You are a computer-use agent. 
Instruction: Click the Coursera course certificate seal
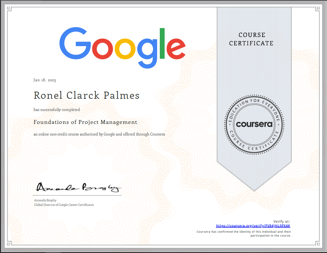point(254,125)
